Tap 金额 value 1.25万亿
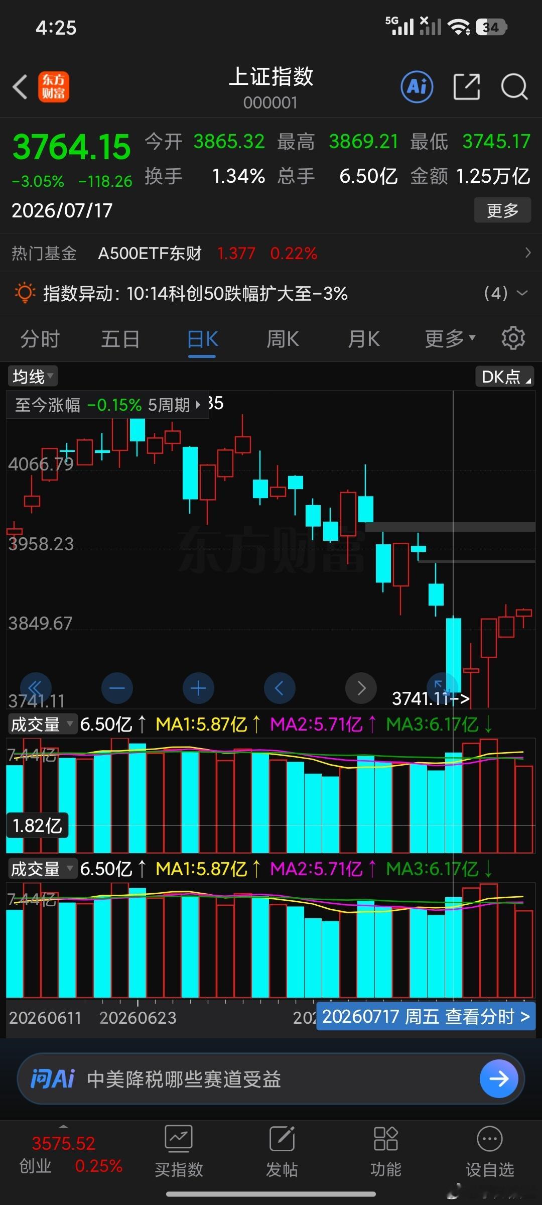Viewport: 542px width, 1205px height. click(x=493, y=176)
